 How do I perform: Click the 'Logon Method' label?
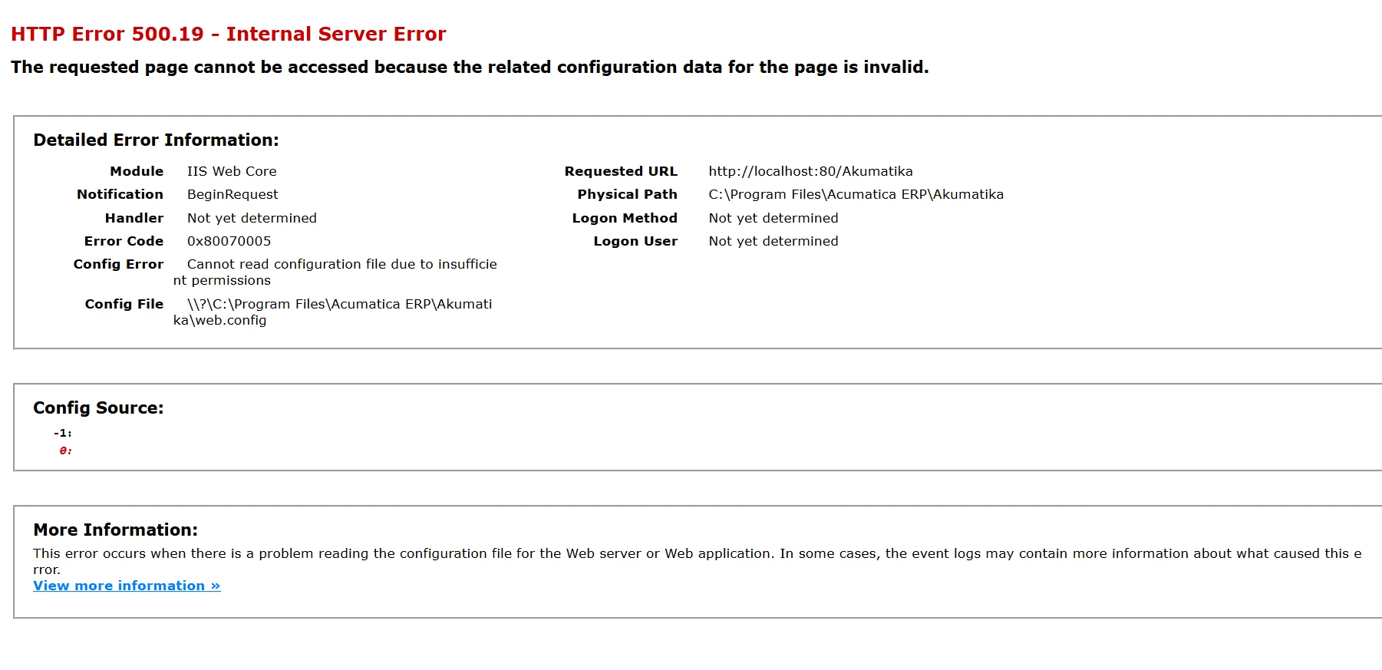tap(625, 218)
